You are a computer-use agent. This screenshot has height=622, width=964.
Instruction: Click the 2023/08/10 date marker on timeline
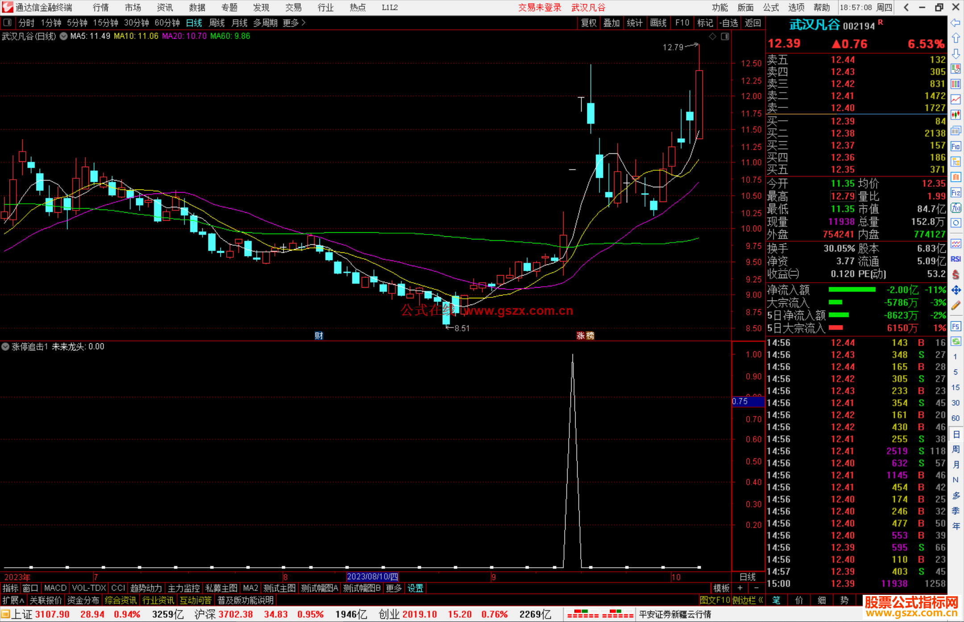tap(372, 577)
